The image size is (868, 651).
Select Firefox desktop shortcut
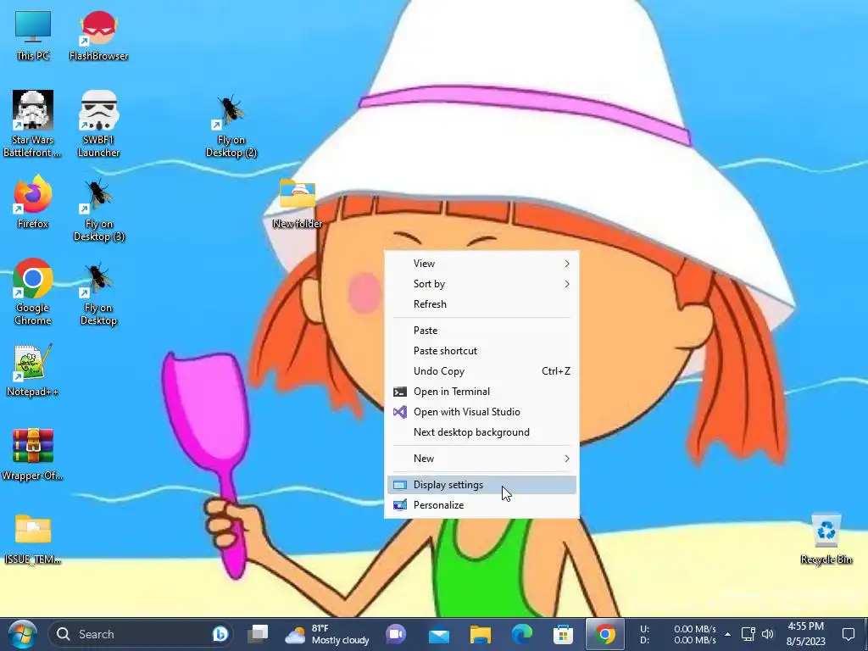click(x=33, y=202)
